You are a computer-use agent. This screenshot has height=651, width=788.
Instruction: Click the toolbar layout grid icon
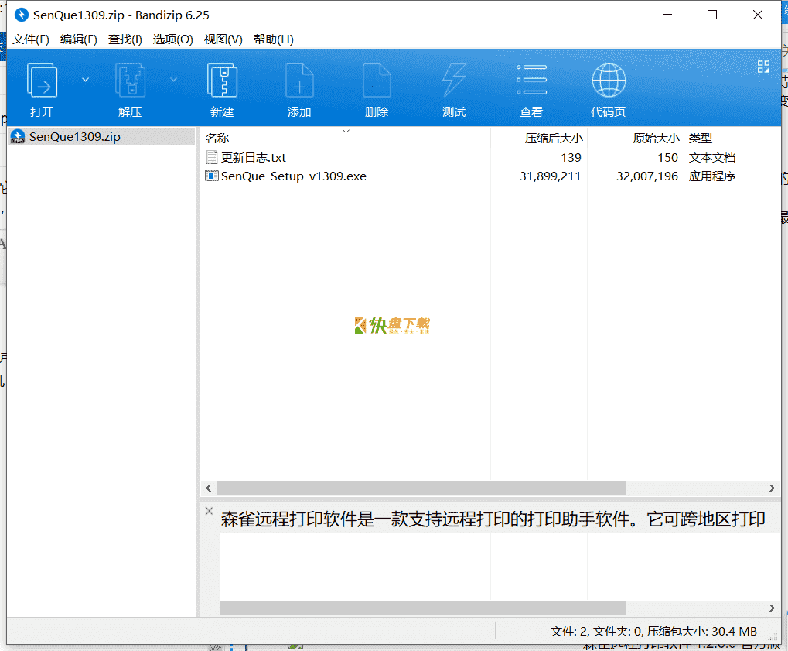[763, 67]
